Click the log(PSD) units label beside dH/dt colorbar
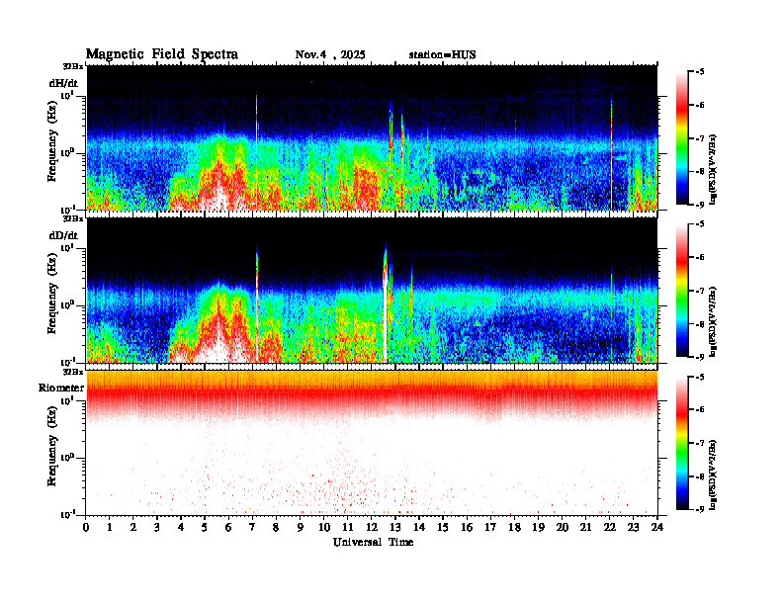This screenshot has width=783, height=605. (x=713, y=170)
